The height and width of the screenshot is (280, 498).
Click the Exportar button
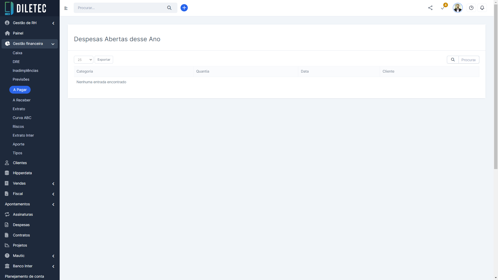[104, 60]
